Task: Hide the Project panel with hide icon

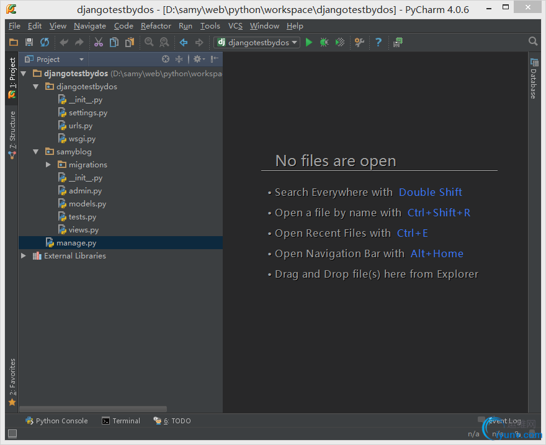Action: click(215, 59)
